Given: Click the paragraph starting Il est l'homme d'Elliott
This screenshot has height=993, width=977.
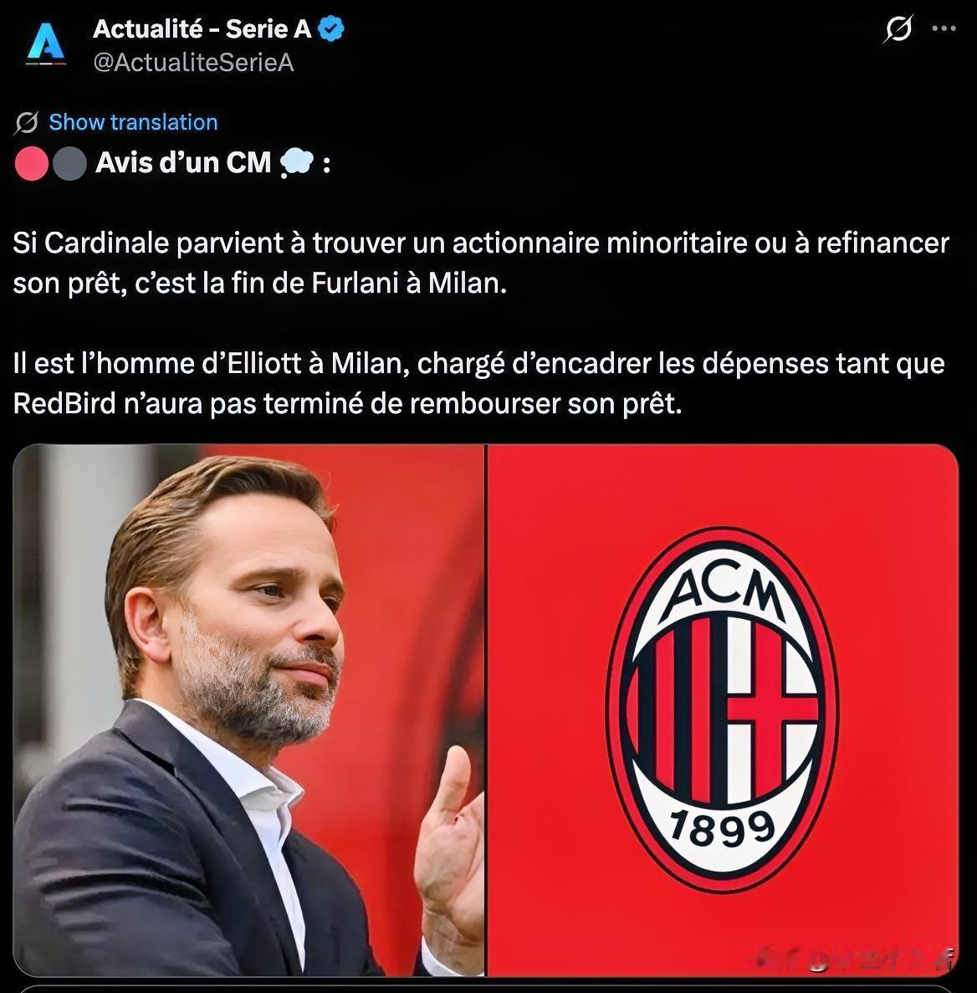Looking at the screenshot, I should pos(479,383).
